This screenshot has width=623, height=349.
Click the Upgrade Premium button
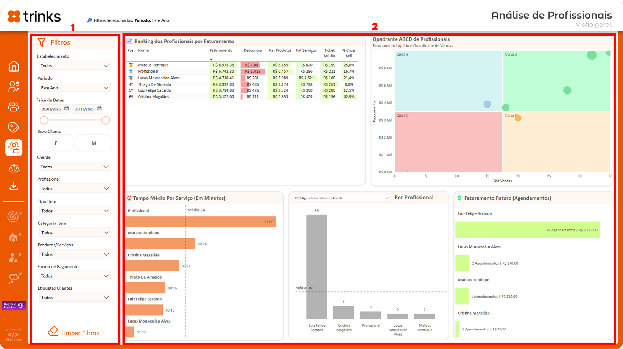coord(14,305)
